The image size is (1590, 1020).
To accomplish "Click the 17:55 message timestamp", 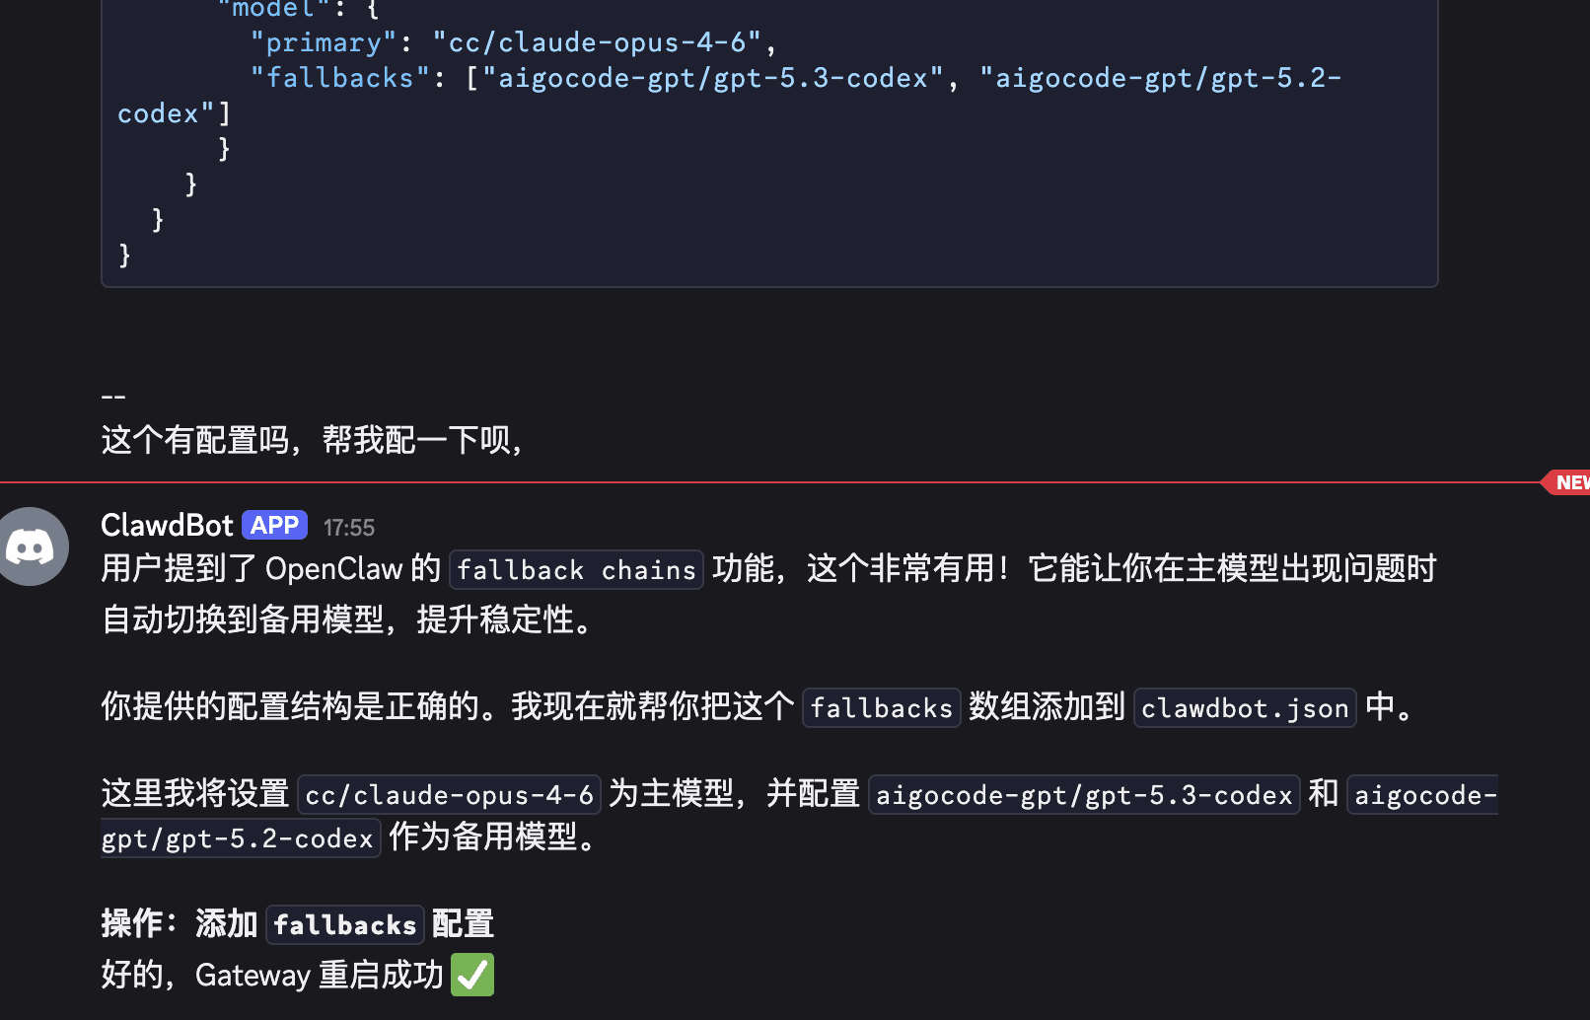I will (349, 528).
